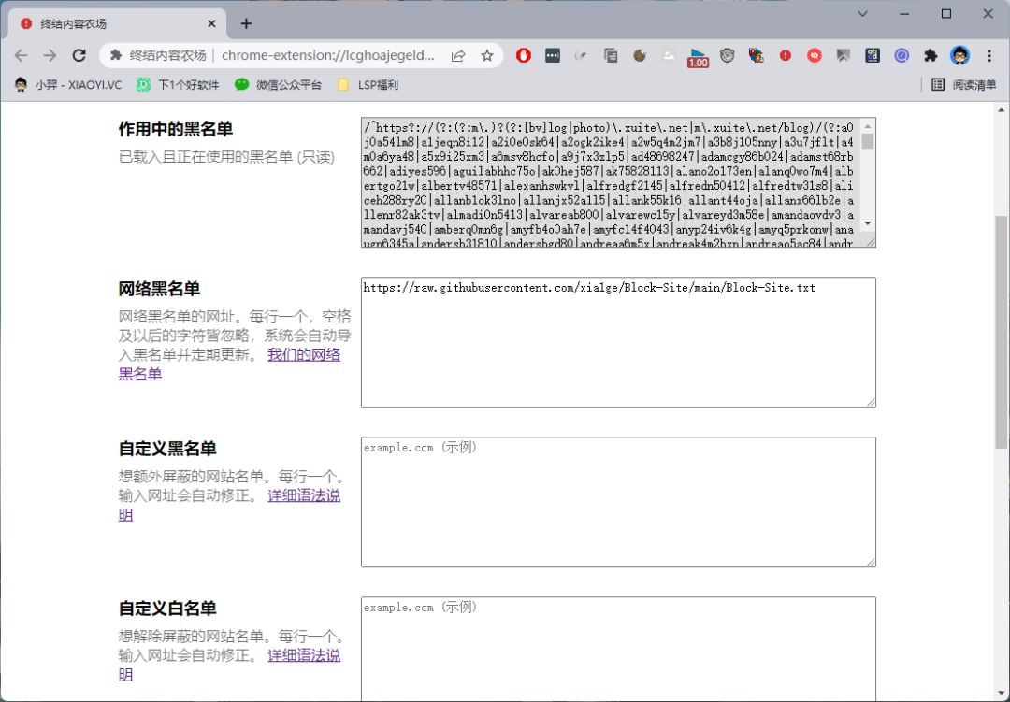Switch to the 终结内容农场 tab
The width and height of the screenshot is (1010, 702).
click(x=112, y=23)
